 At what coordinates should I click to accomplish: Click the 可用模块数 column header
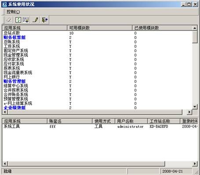coord(100,28)
